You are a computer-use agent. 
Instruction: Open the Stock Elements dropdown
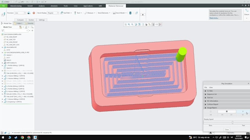point(104,13)
